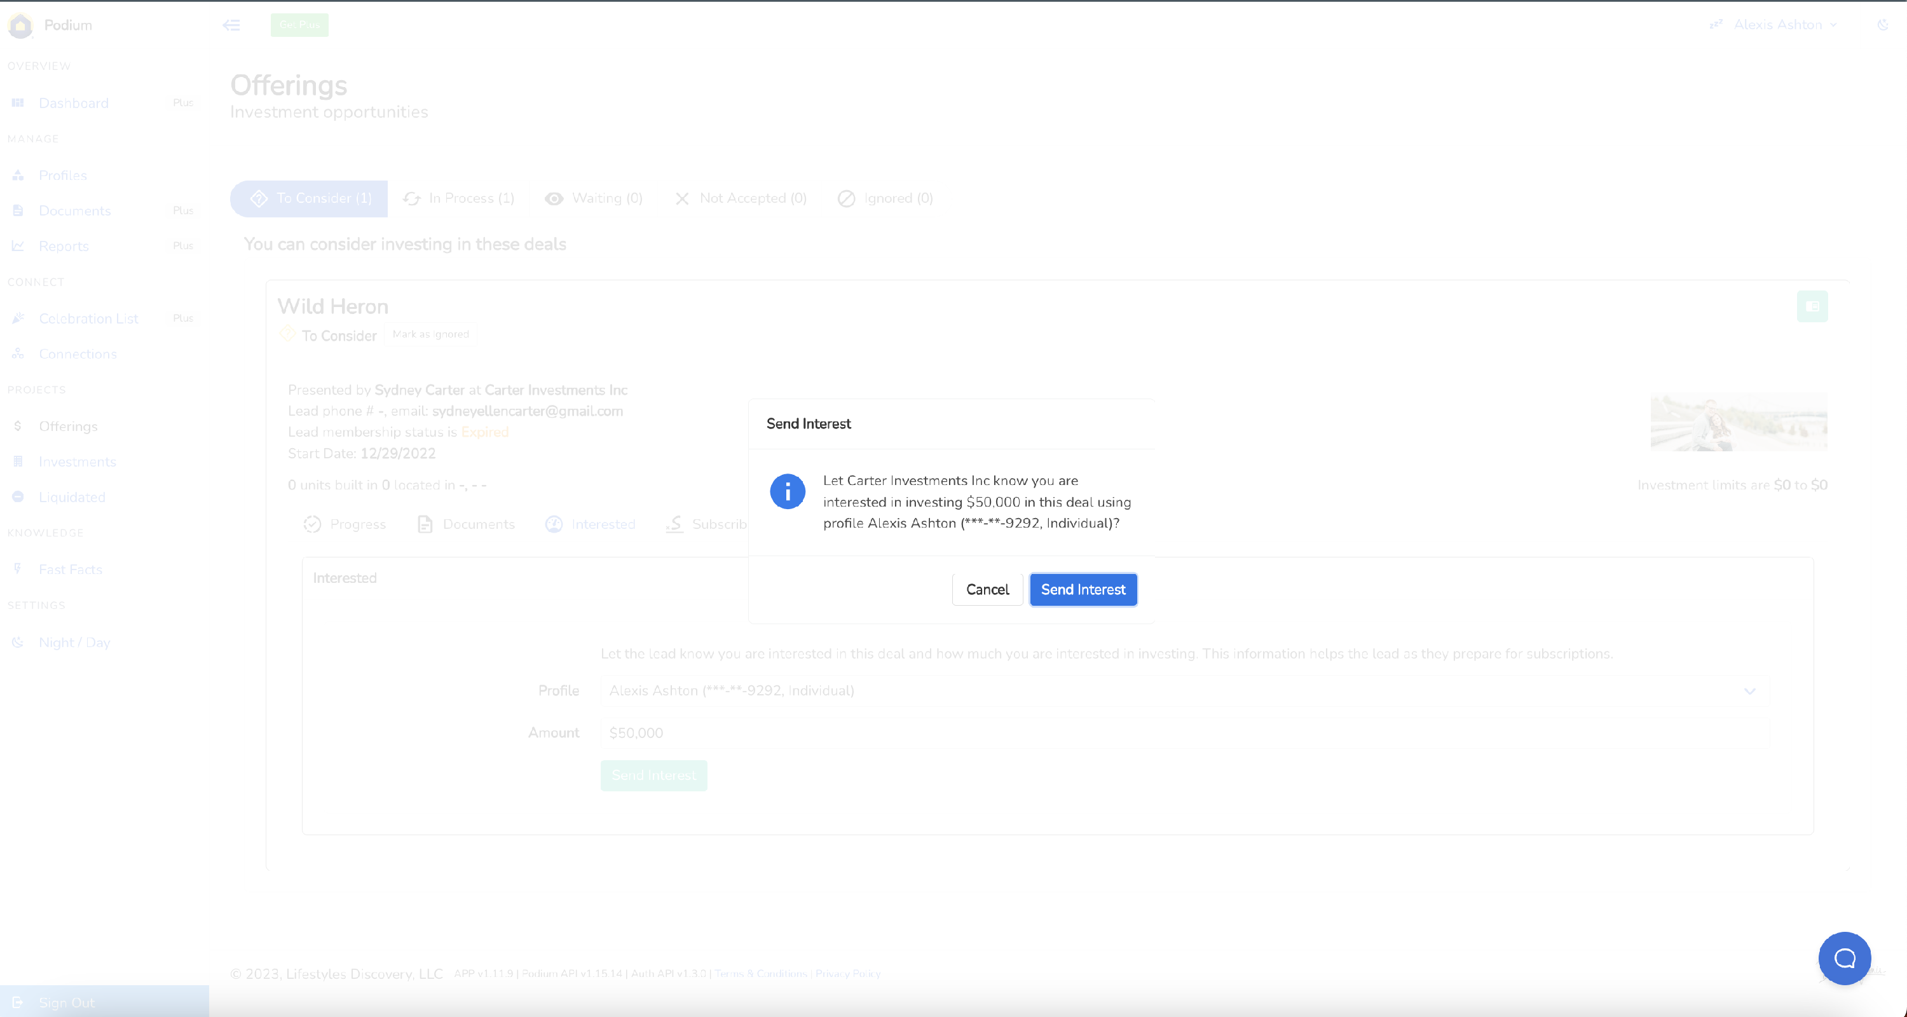Open Terms & Conditions footer link
This screenshot has width=1907, height=1017.
click(x=760, y=974)
